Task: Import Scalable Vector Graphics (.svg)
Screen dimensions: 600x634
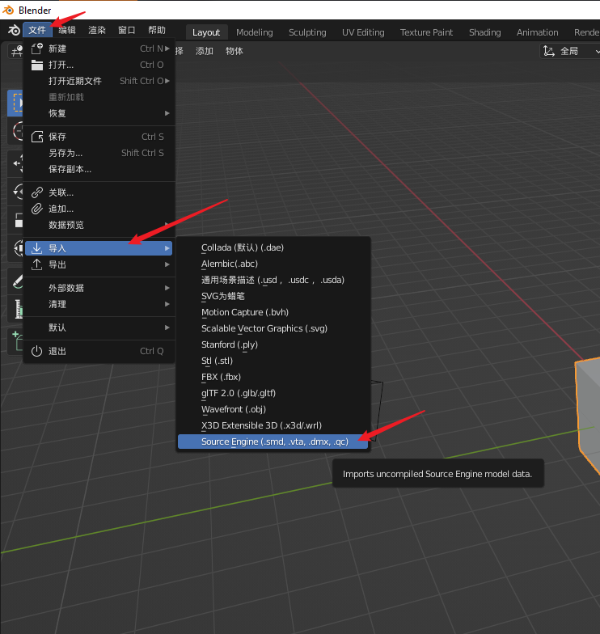Action: coord(273,328)
